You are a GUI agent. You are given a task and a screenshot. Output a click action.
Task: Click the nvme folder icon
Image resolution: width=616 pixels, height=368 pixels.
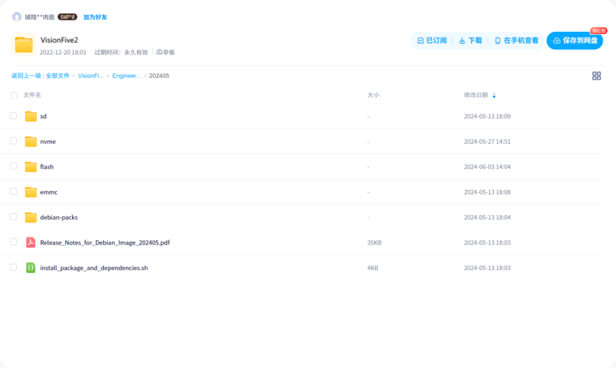coord(30,142)
